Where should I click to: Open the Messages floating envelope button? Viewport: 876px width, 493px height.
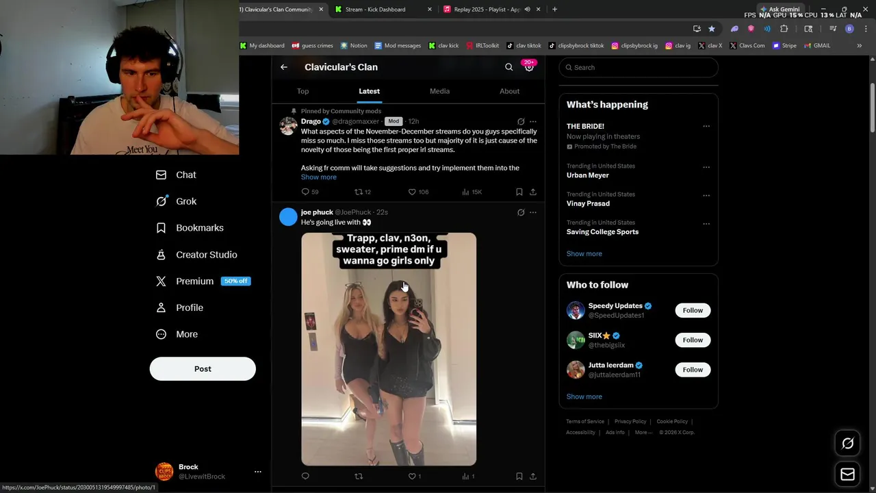tap(847, 474)
